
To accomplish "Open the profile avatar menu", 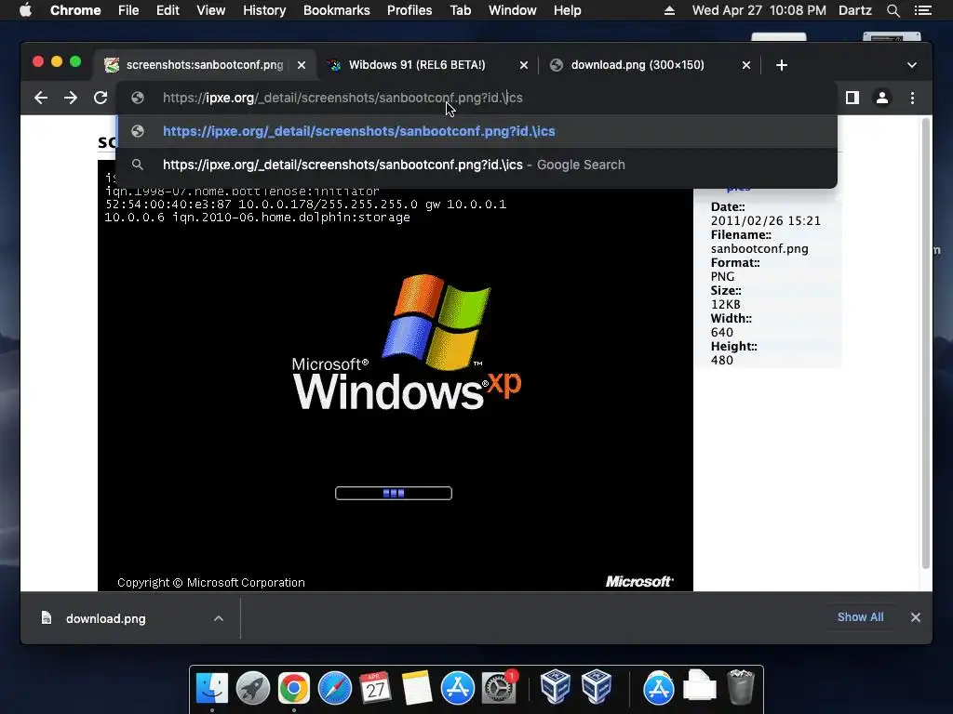I will (x=882, y=98).
